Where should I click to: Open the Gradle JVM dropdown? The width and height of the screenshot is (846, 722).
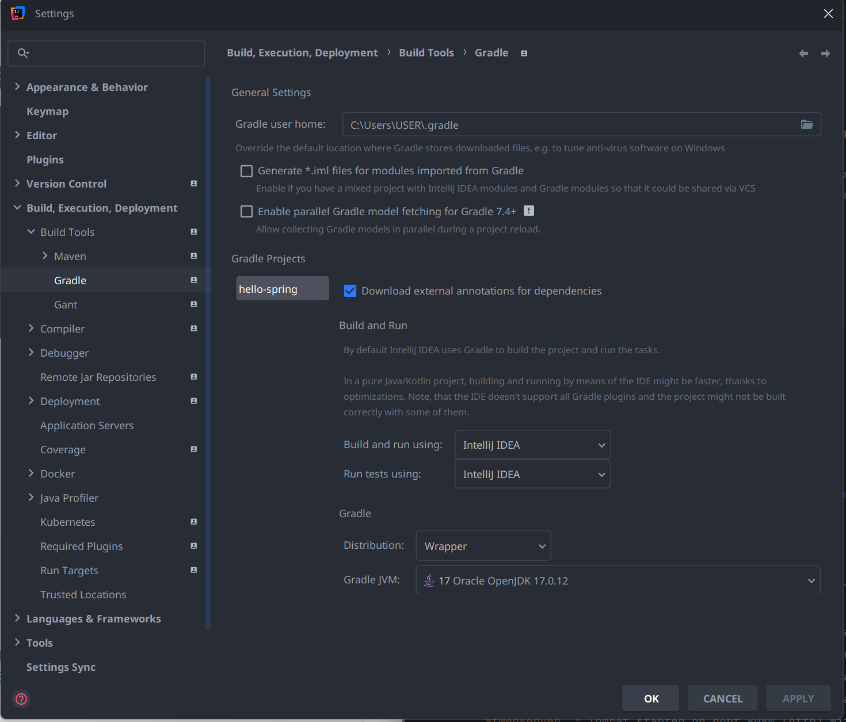[x=618, y=580]
